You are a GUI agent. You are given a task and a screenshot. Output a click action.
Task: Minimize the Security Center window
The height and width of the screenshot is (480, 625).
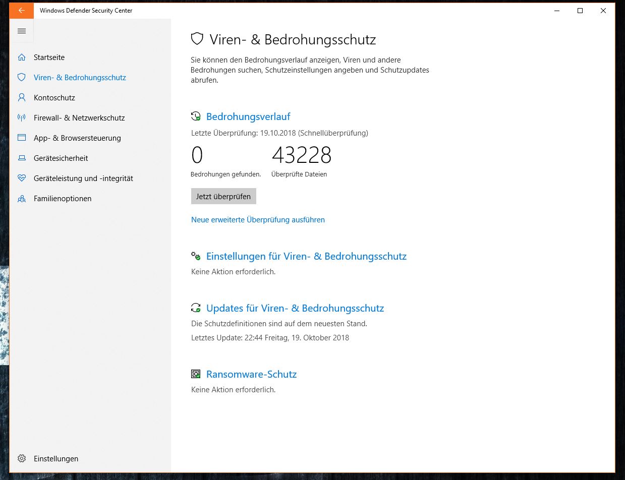point(557,11)
